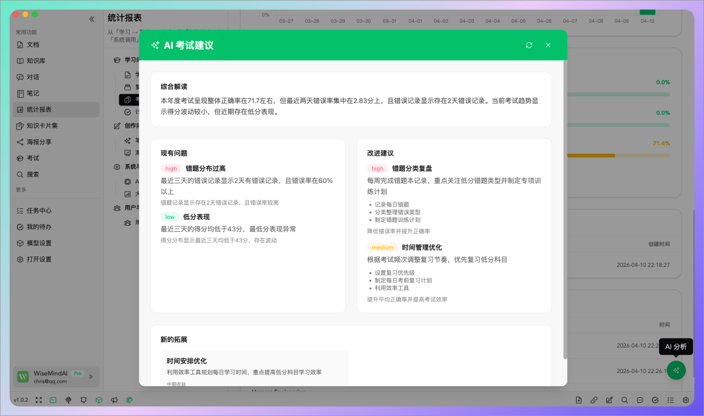The image size is (704, 416).
Task: Expand the WiseMindAI account chevron
Action: point(91,376)
